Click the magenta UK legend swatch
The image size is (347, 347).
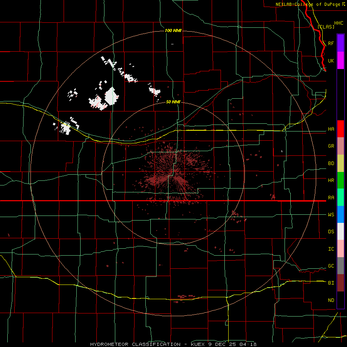[x=340, y=61]
